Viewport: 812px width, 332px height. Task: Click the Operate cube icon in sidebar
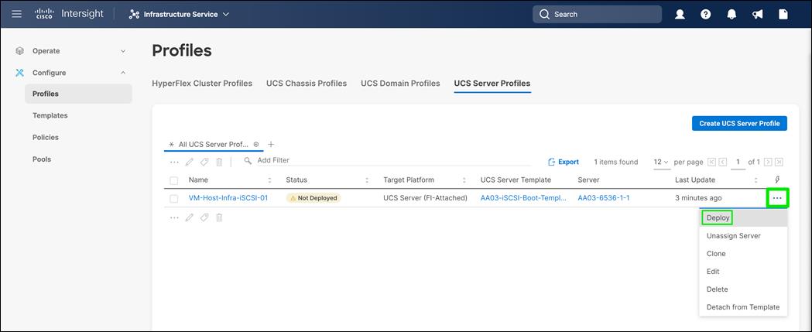19,51
